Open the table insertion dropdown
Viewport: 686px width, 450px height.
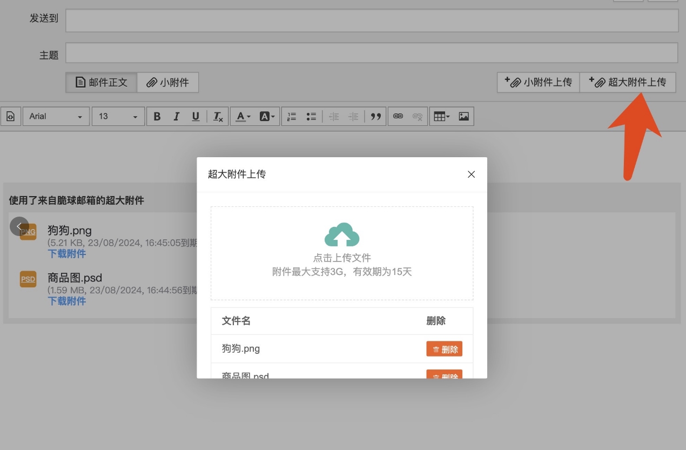441,116
